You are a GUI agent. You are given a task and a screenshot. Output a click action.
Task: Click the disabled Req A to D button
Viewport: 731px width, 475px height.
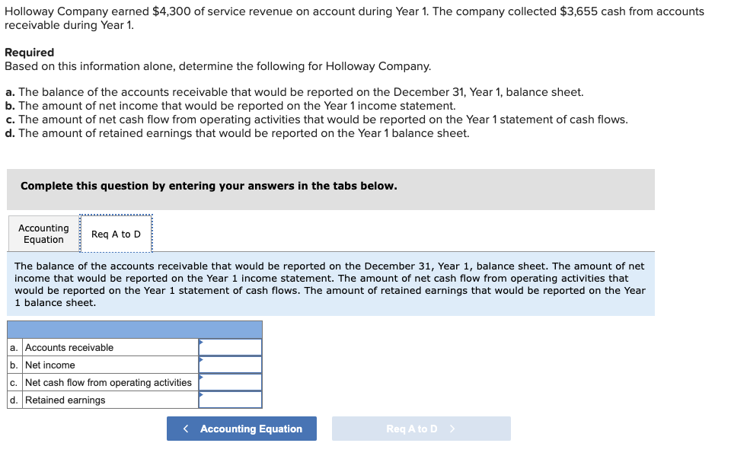click(421, 429)
